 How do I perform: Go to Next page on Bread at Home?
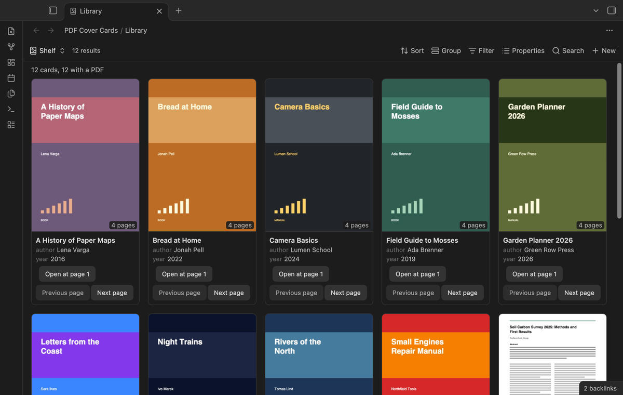click(229, 293)
